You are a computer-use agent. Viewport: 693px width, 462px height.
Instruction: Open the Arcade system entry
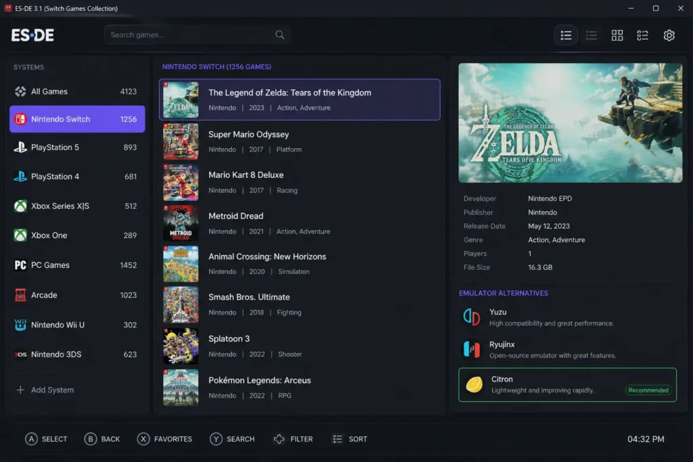click(77, 295)
